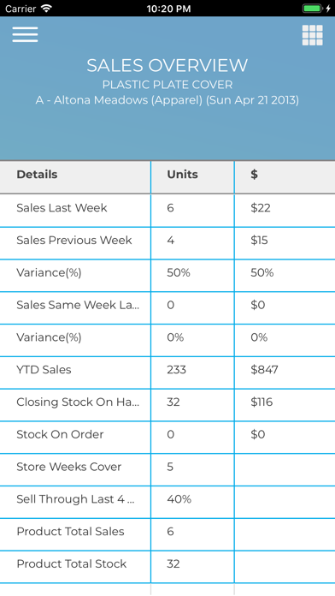Select the $ column header
Image resolution: width=335 pixels, height=596 pixels.
[254, 175]
